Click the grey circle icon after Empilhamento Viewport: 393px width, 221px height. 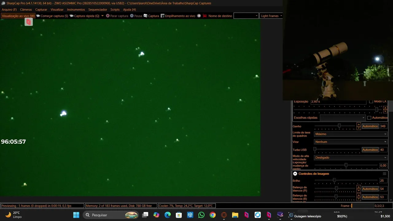pos(199,16)
